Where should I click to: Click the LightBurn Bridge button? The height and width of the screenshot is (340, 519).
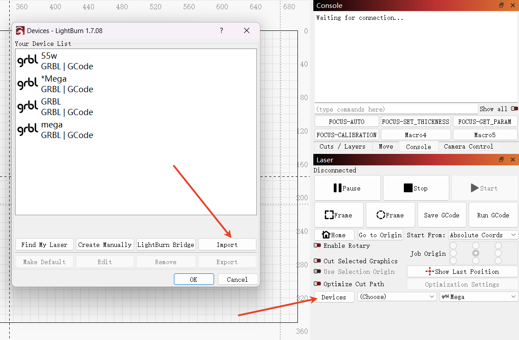pyautogui.click(x=166, y=245)
